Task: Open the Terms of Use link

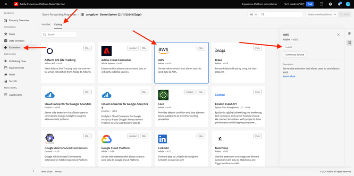Action: point(47,171)
